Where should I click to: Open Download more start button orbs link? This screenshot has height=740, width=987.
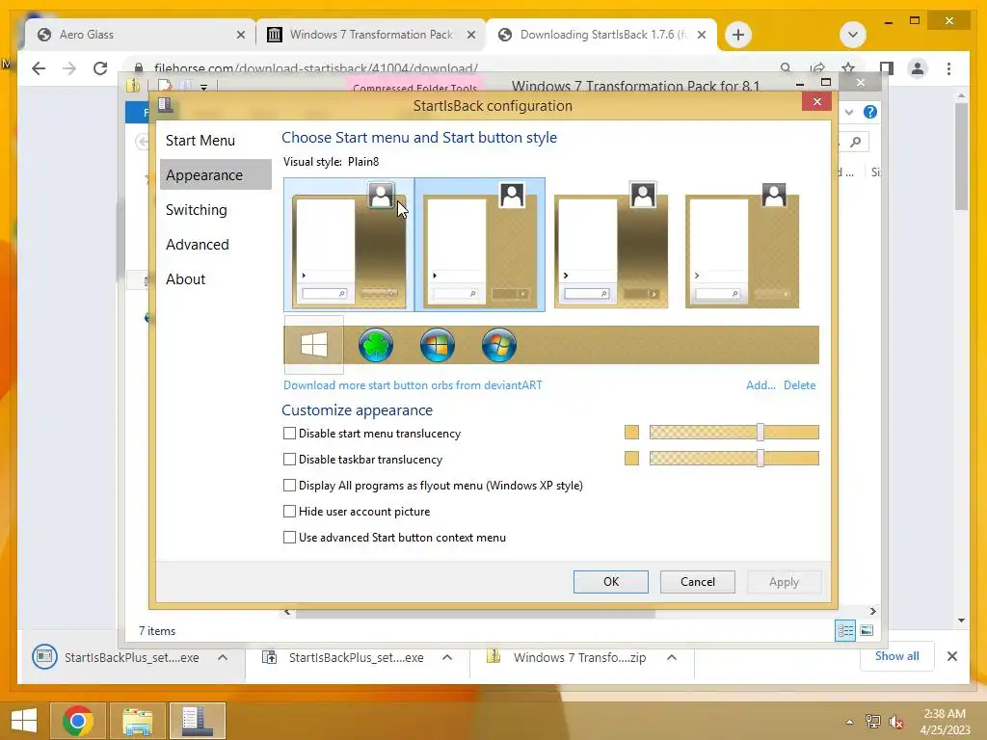(413, 385)
